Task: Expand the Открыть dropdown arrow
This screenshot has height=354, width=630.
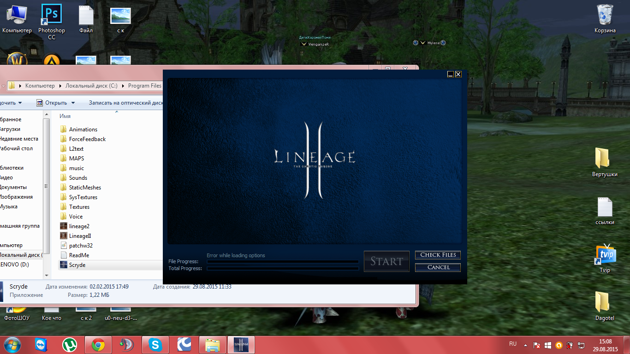Action: click(73, 103)
